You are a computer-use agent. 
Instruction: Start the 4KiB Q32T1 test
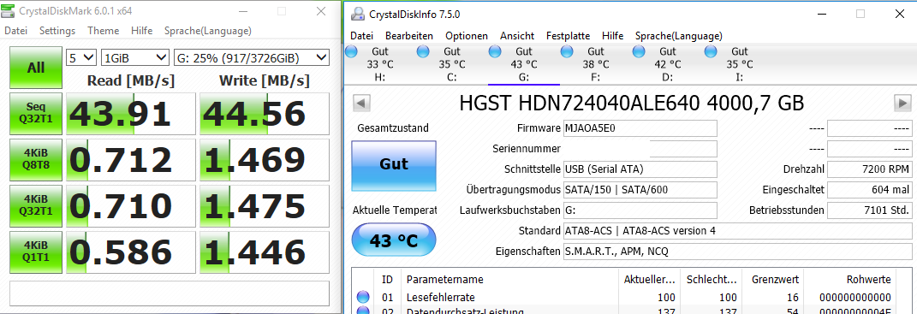(x=36, y=206)
